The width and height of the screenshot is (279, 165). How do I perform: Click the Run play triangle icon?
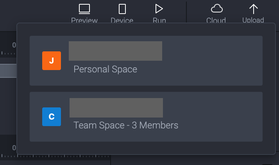159,9
